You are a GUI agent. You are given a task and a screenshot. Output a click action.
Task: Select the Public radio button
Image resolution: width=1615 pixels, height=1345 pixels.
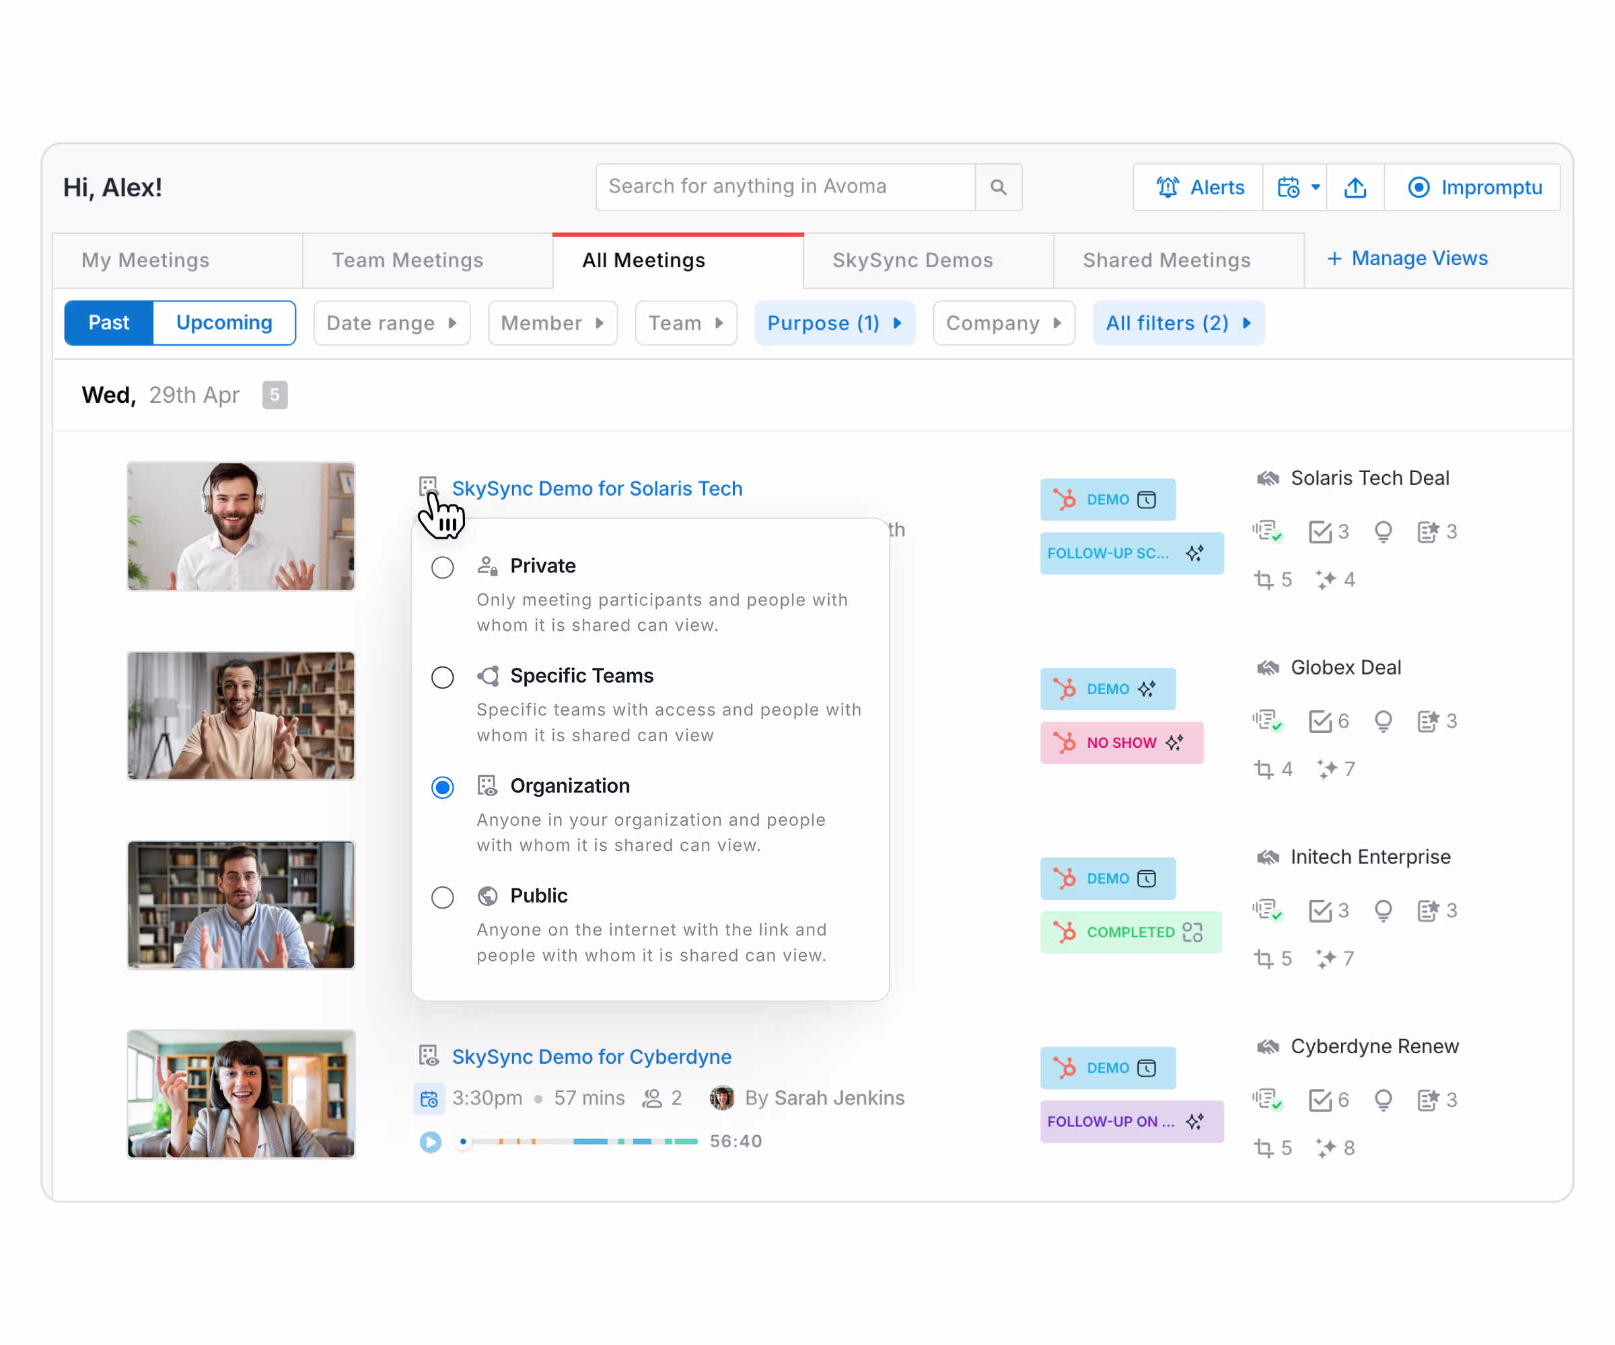pyautogui.click(x=442, y=897)
